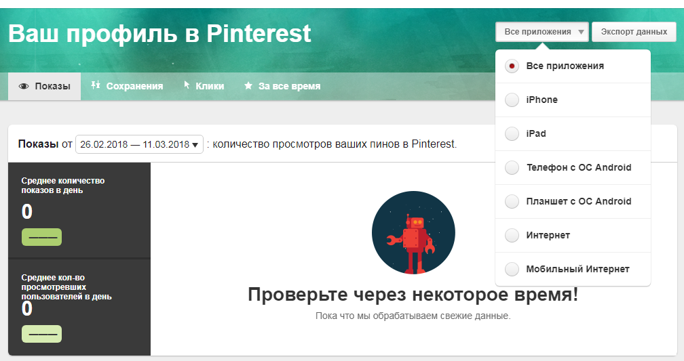Screen dimensions: 684x361
Task: Select the iPad radio option
Action: coord(512,134)
